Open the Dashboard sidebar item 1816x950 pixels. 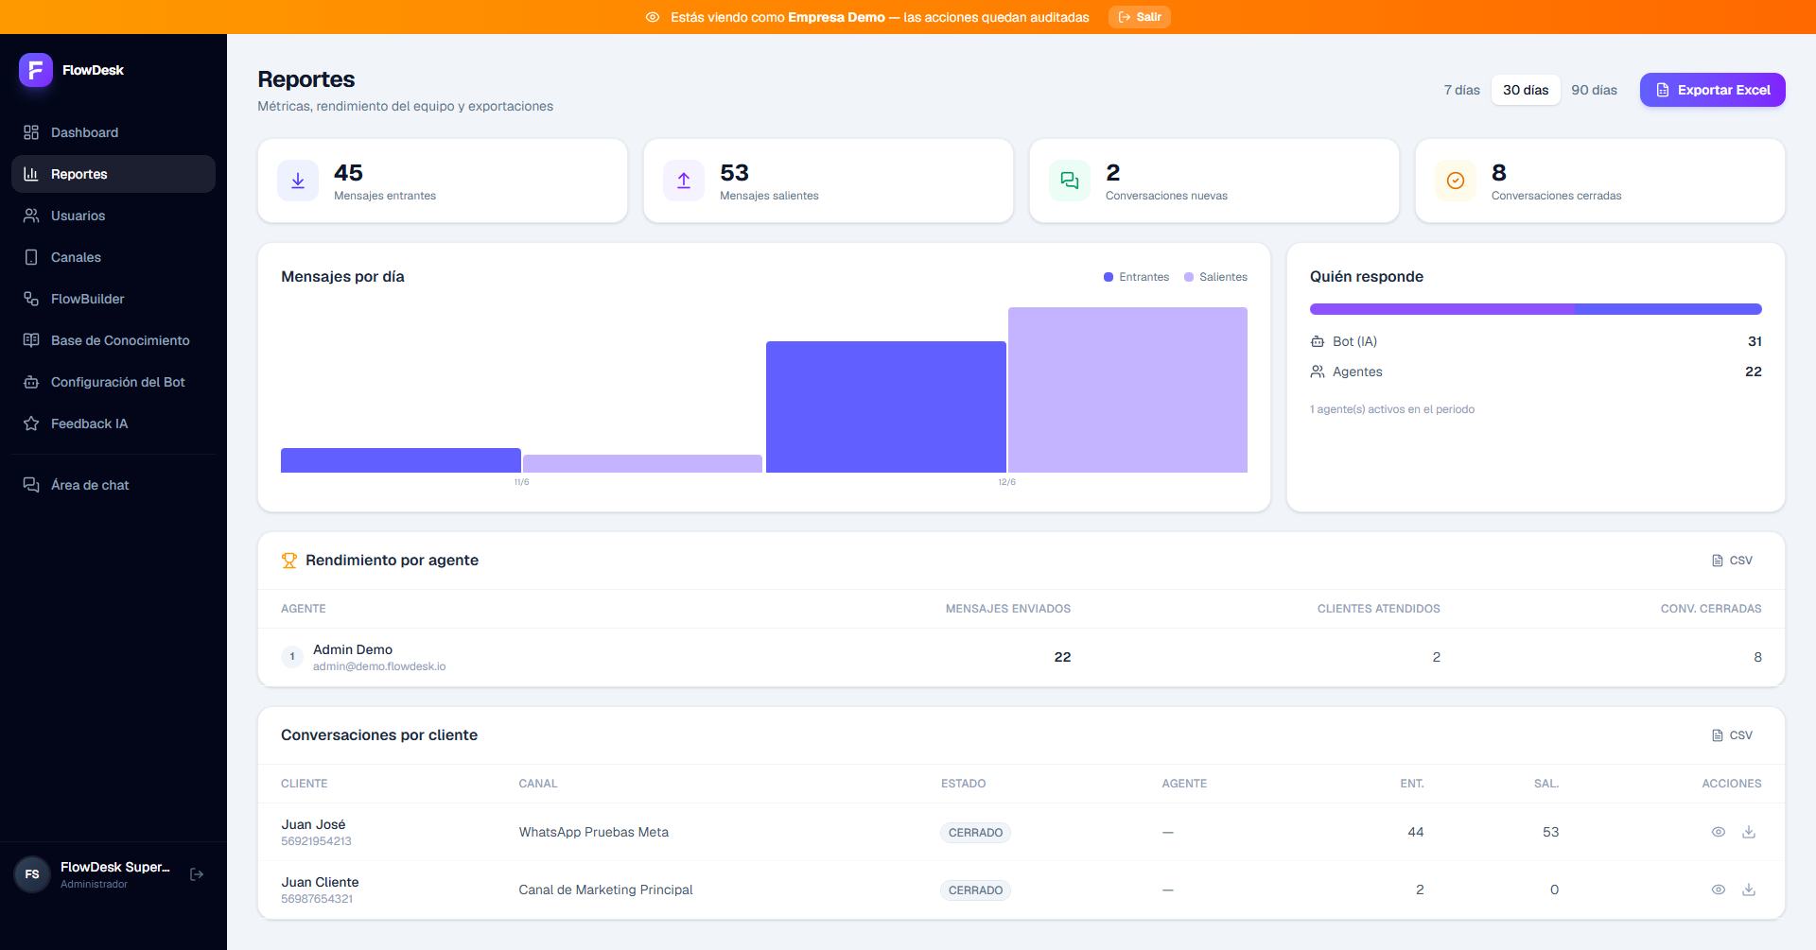click(x=113, y=132)
